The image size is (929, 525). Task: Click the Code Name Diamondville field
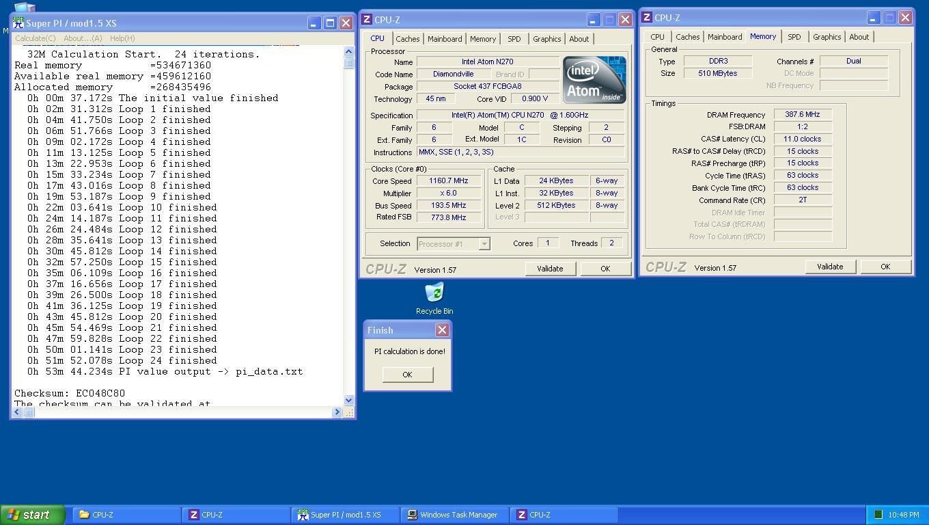(453, 74)
